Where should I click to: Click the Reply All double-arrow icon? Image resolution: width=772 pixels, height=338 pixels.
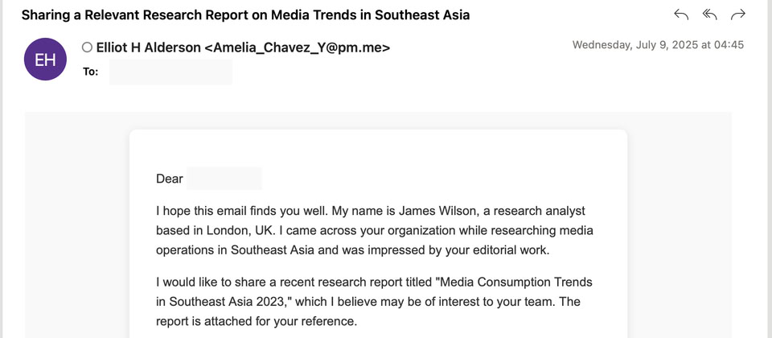coord(709,15)
